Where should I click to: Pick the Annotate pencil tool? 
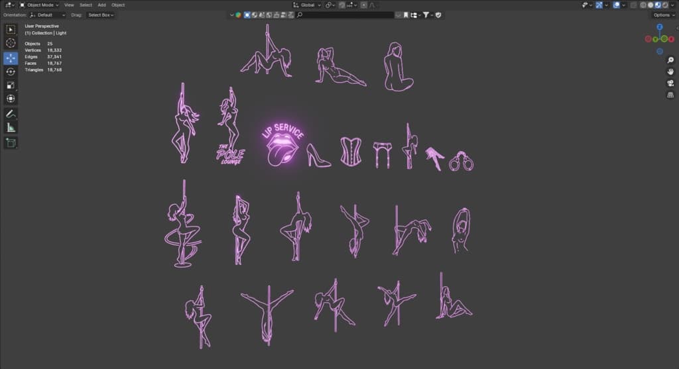tap(11, 114)
